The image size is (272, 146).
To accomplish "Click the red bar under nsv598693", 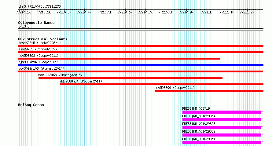I will pyautogui.click(x=119, y=59).
